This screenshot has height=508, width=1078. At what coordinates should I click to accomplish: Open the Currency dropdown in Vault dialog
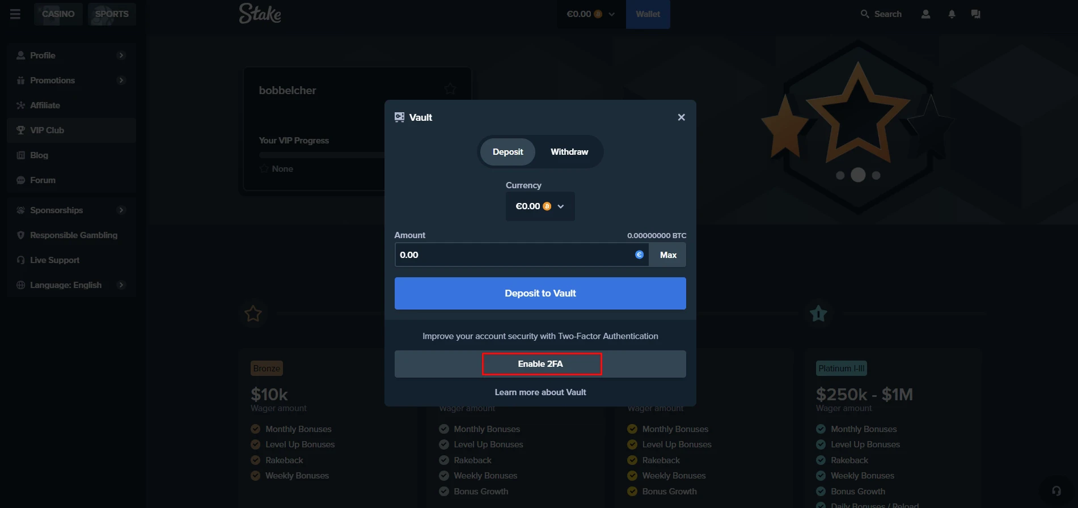[x=540, y=206]
